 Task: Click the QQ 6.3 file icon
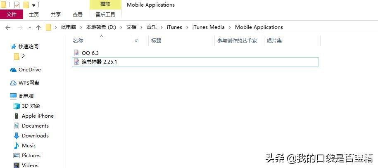(77, 53)
